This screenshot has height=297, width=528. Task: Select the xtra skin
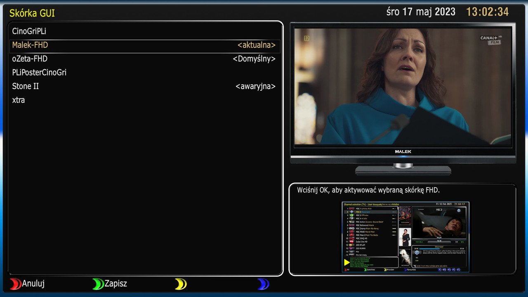145,100
